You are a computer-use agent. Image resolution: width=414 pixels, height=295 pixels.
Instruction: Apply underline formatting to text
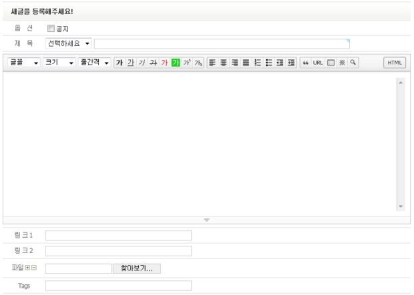[x=131, y=62]
